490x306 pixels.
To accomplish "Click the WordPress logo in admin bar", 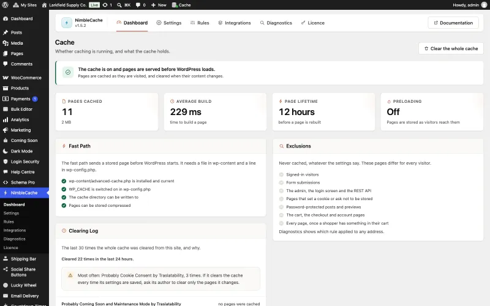I will 5,5.
